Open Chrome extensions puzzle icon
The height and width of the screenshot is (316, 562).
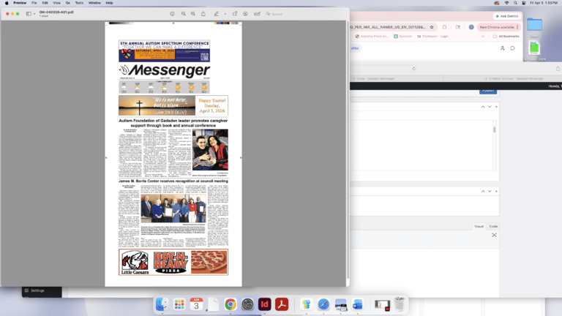click(x=444, y=27)
